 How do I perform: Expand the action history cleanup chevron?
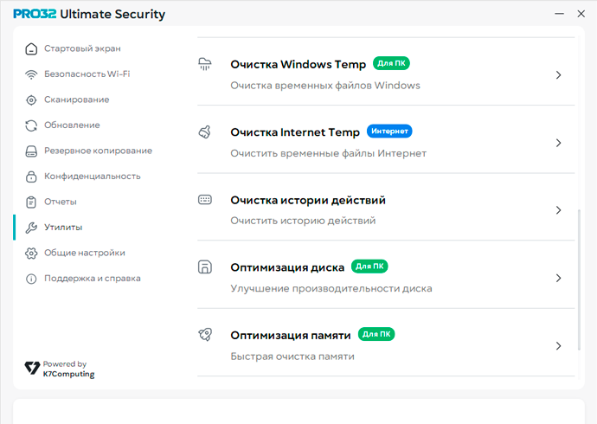pos(559,210)
